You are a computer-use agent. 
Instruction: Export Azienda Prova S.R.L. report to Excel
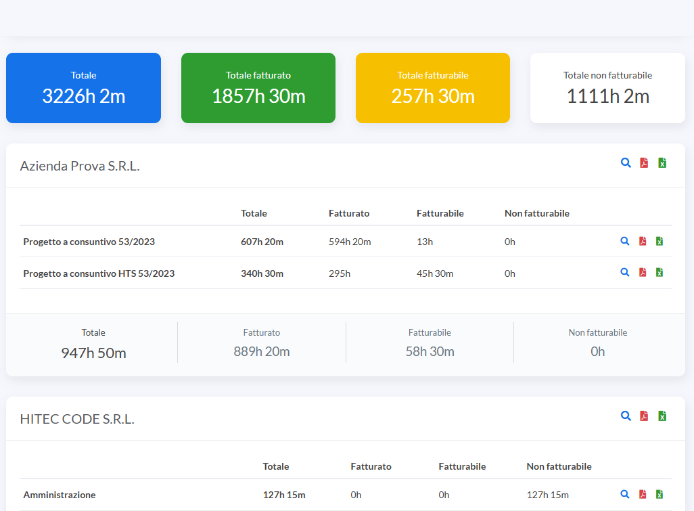pyautogui.click(x=662, y=162)
